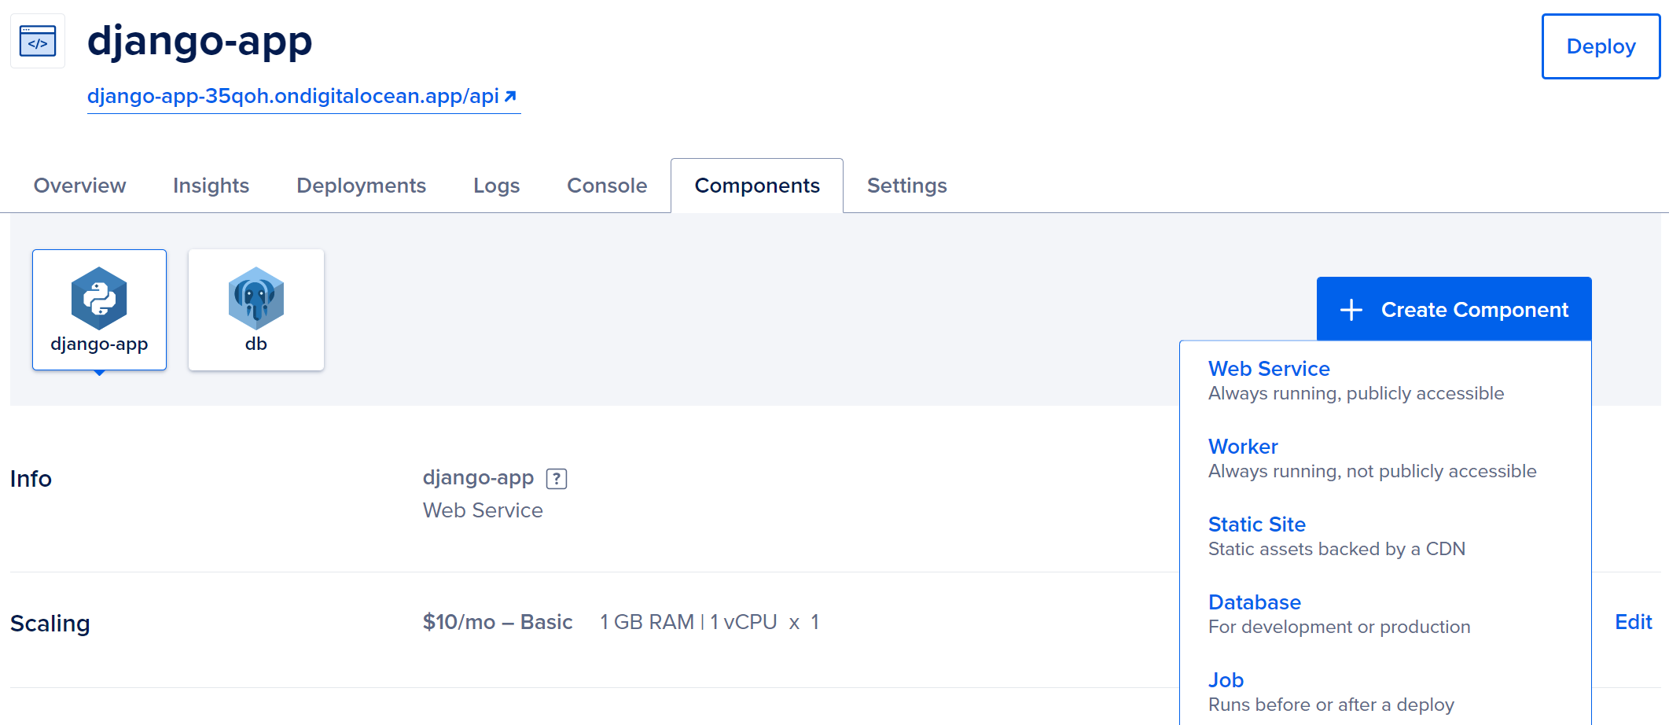Select the django-app Python component card
The width and height of the screenshot is (1669, 725).
coord(99,309)
